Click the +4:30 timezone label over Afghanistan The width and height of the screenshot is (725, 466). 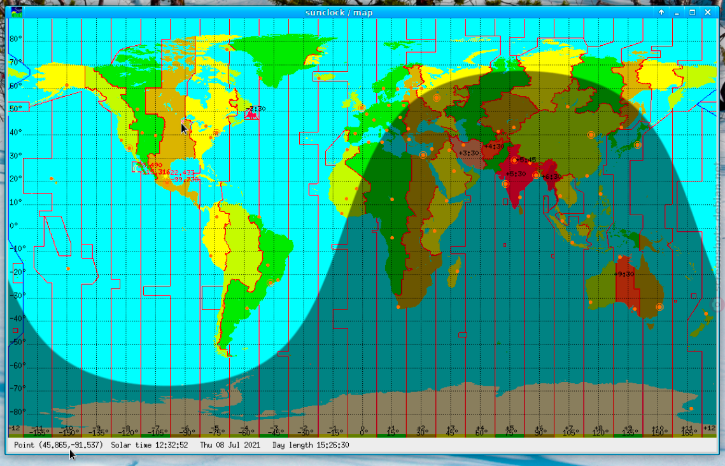click(x=494, y=146)
